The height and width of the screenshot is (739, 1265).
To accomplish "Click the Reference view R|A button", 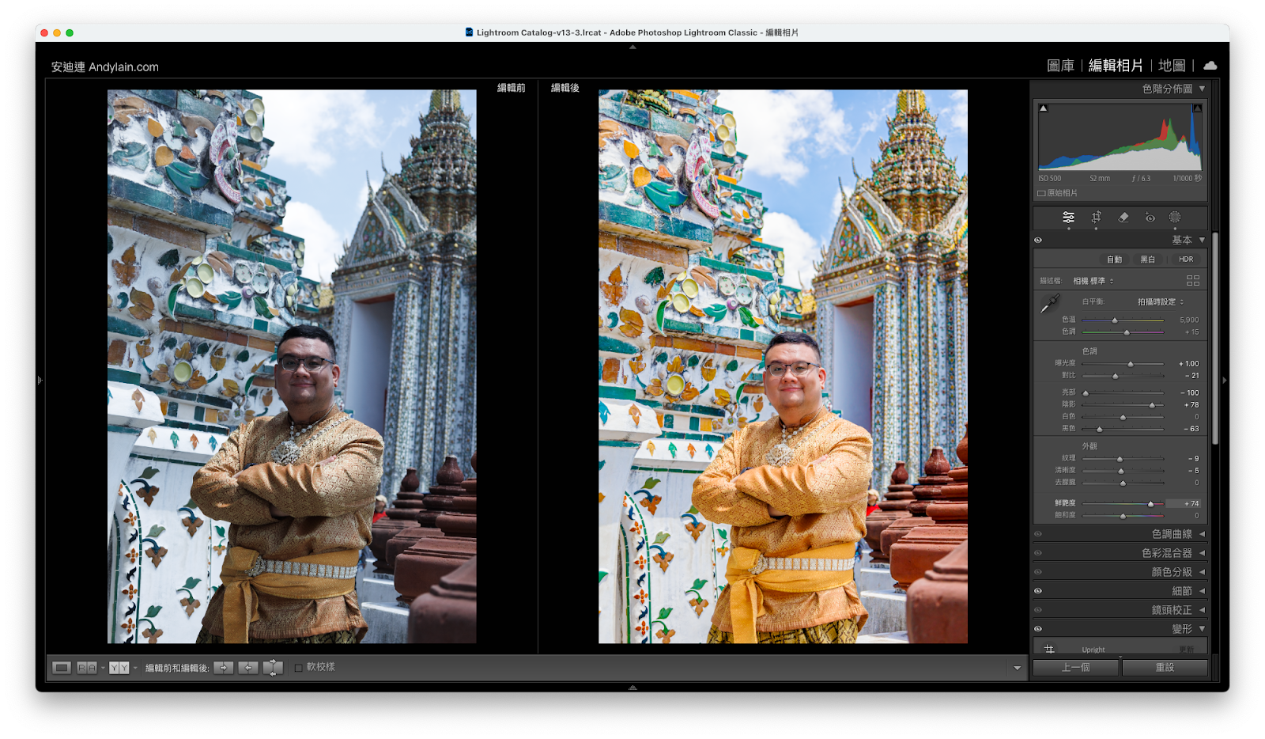I will click(x=87, y=668).
